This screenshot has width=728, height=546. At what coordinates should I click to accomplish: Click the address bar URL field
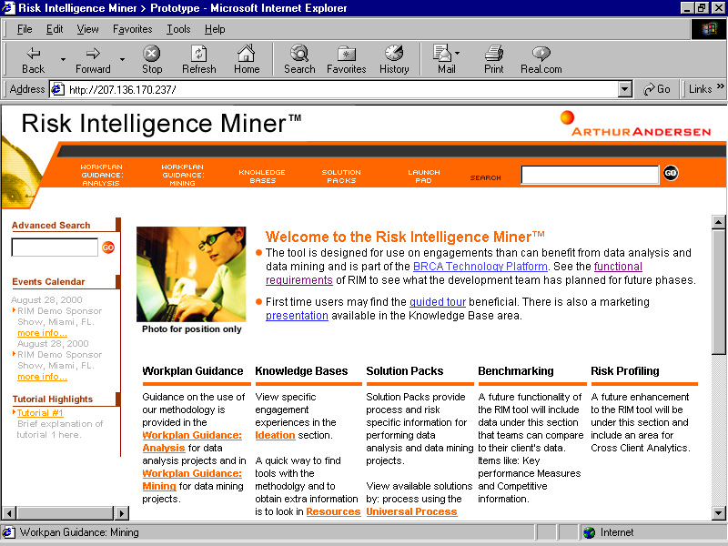(x=342, y=89)
